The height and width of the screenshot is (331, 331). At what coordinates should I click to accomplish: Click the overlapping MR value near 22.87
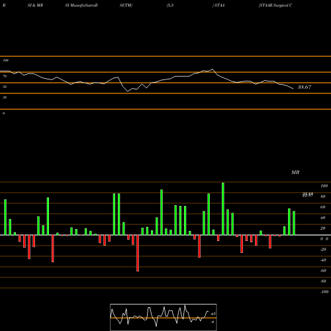click(x=308, y=195)
